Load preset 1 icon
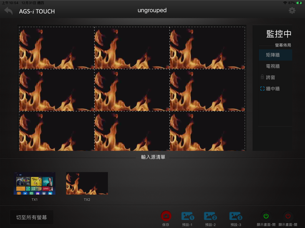The width and height of the screenshot is (305, 228). [x=188, y=216]
